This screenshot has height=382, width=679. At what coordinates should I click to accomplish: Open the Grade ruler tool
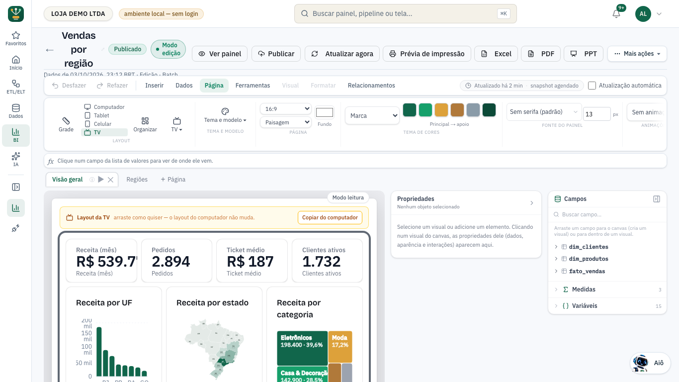pos(66,124)
